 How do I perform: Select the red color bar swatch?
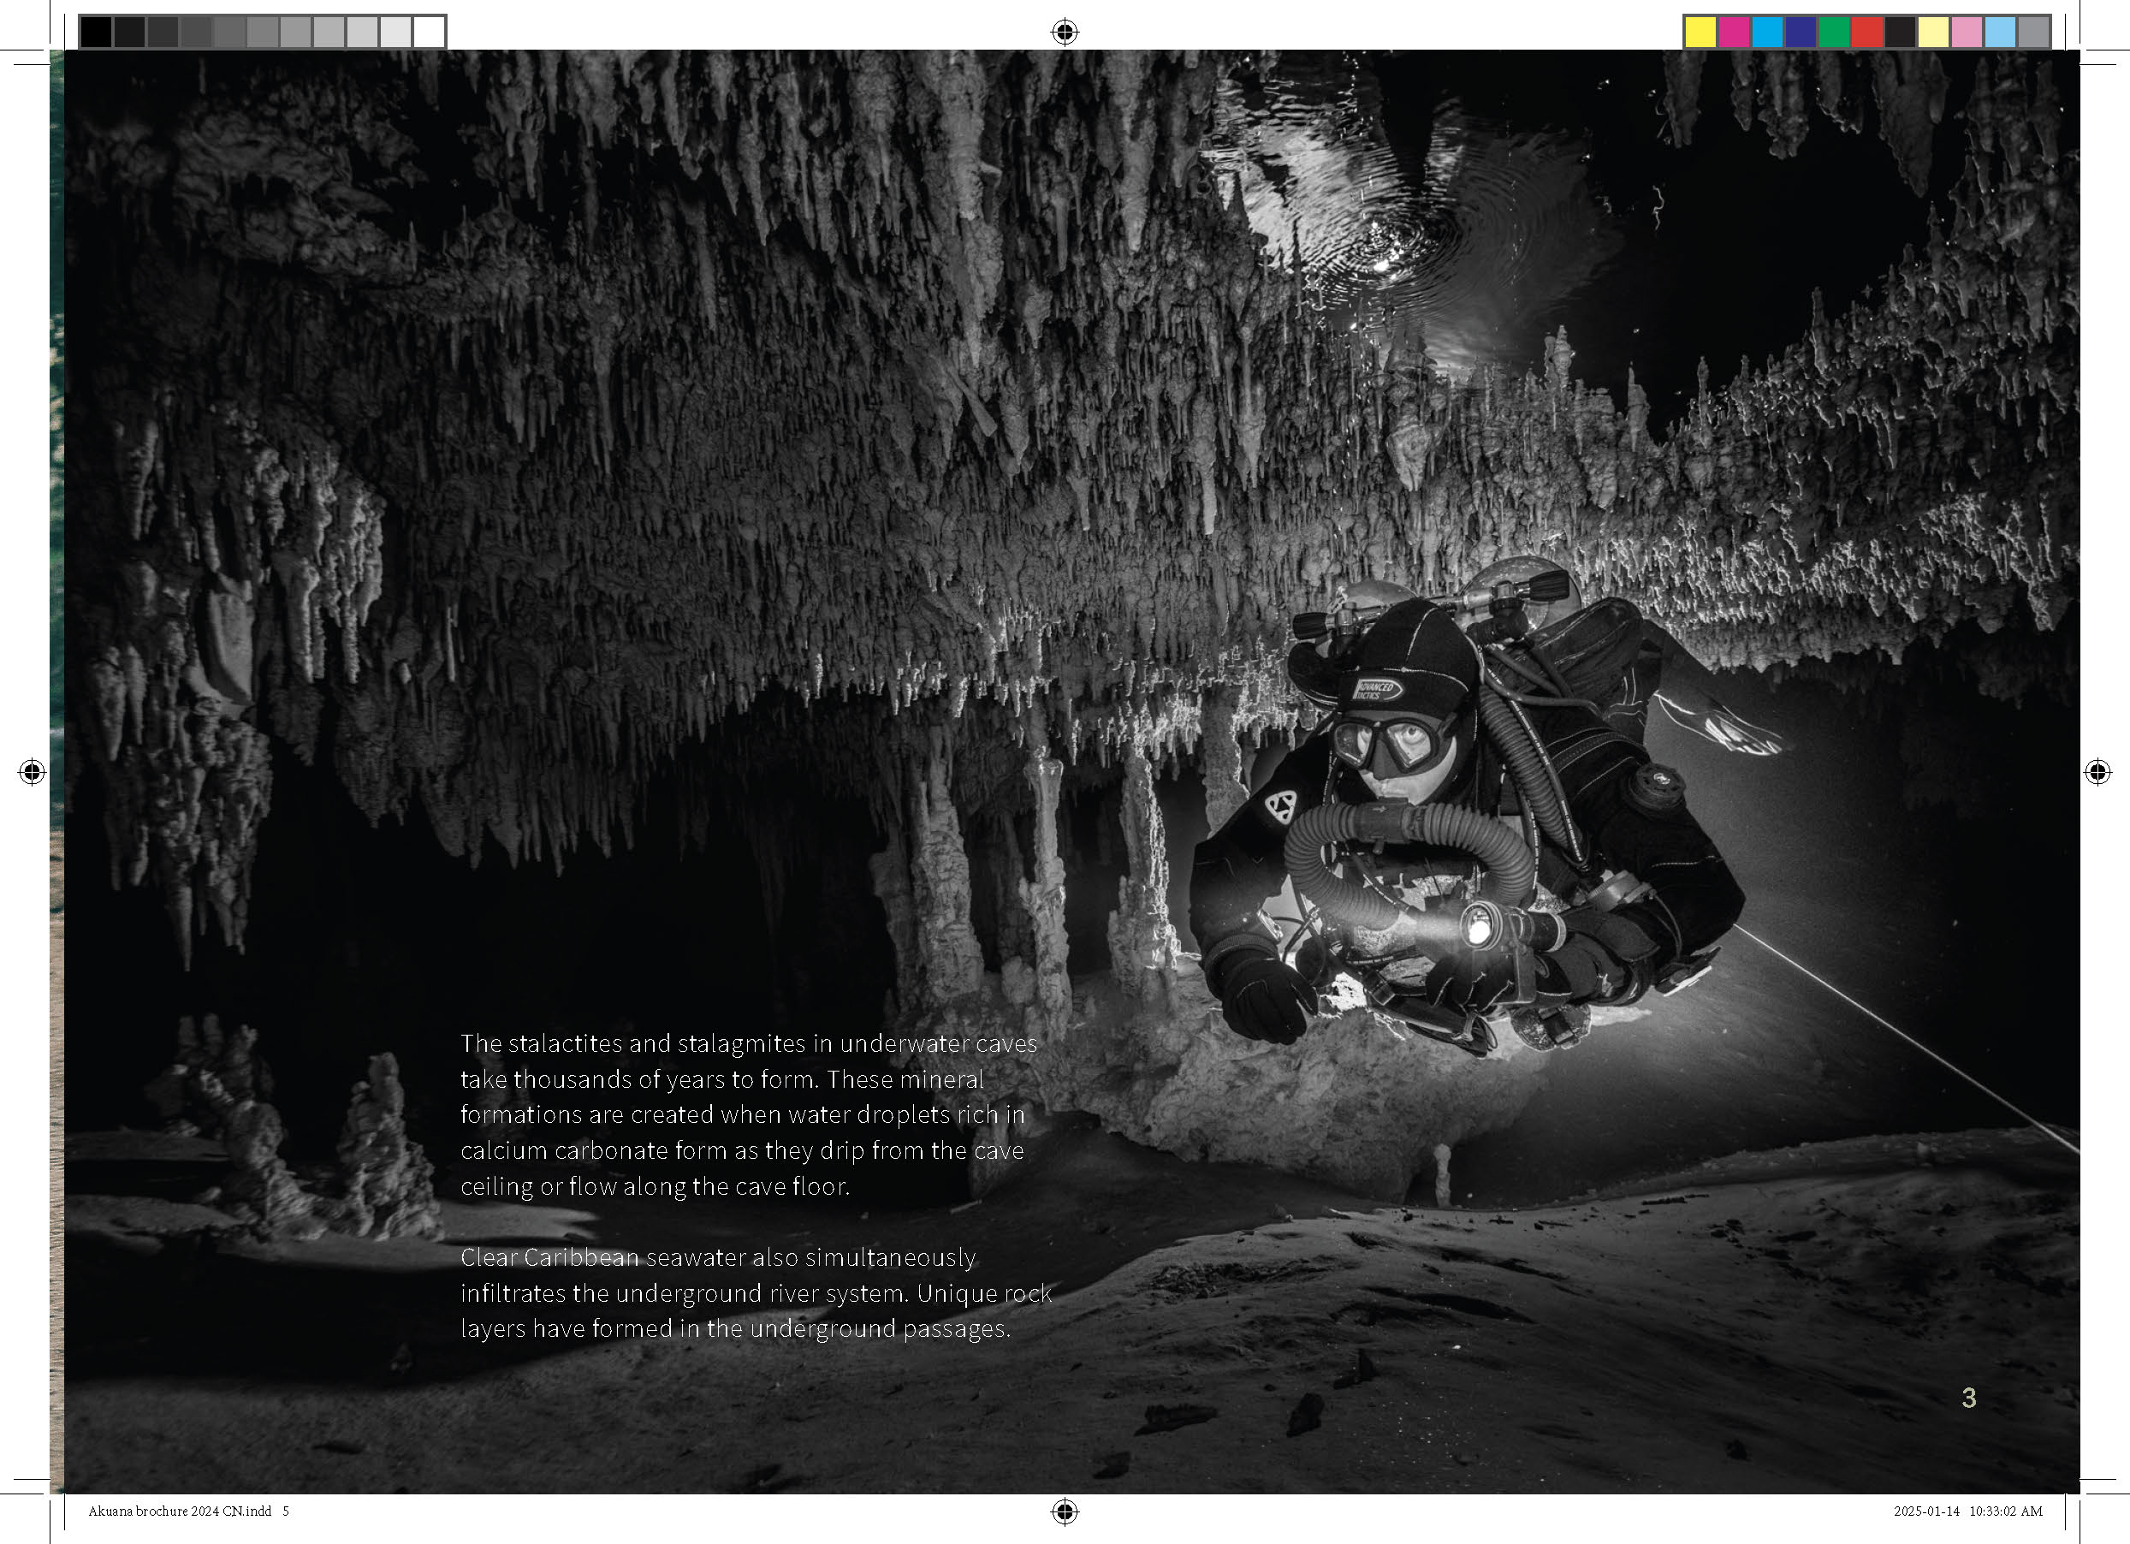tap(1867, 32)
